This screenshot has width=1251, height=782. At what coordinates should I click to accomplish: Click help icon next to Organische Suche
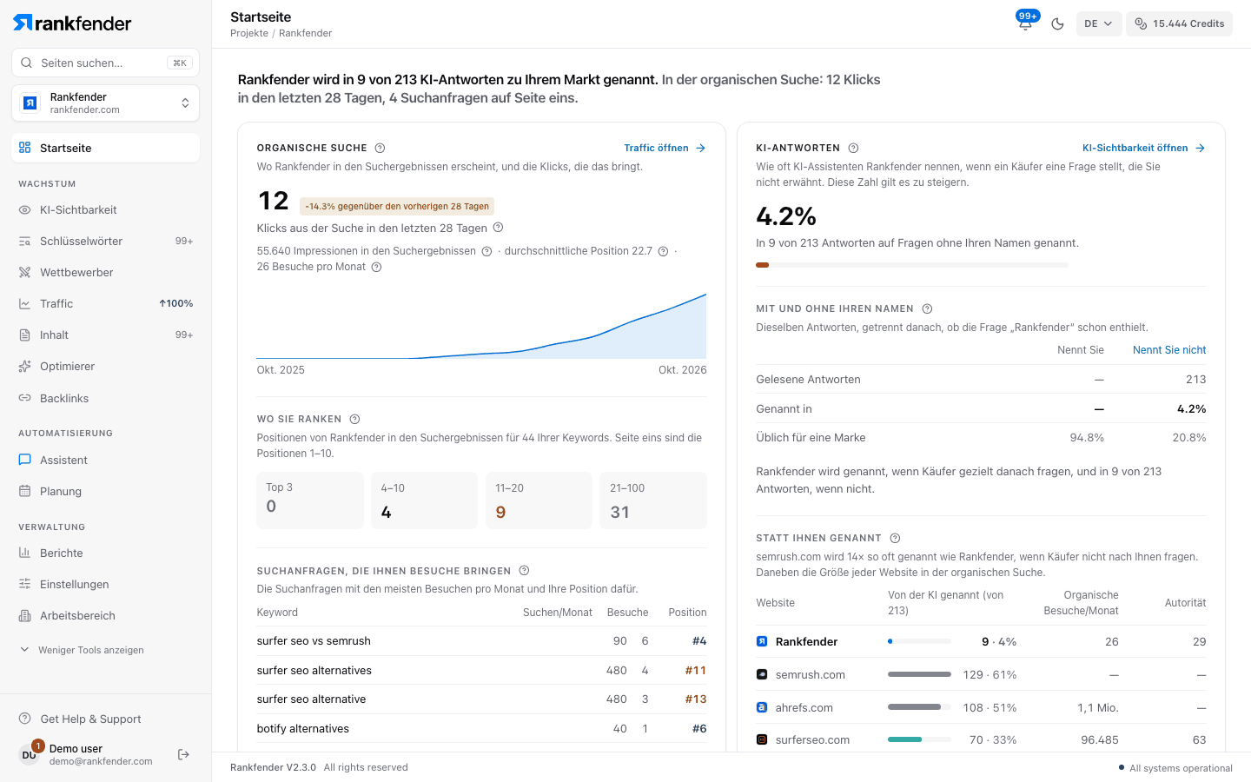(x=380, y=148)
